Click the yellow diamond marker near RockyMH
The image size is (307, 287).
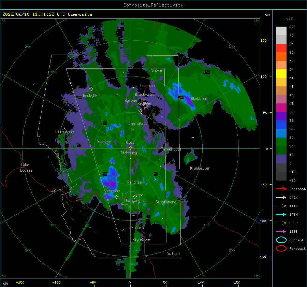coord(91,89)
